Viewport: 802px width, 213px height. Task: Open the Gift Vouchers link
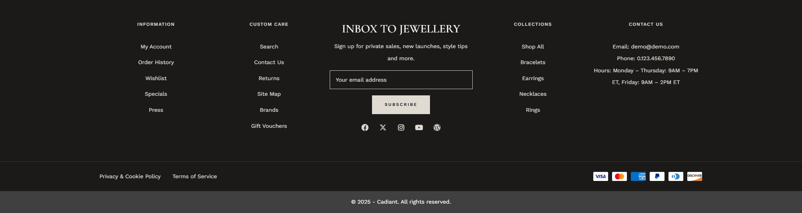point(269,126)
